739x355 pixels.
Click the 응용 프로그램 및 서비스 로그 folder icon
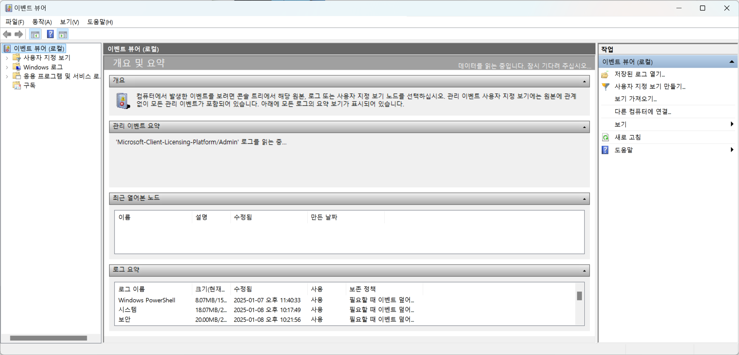pos(17,76)
